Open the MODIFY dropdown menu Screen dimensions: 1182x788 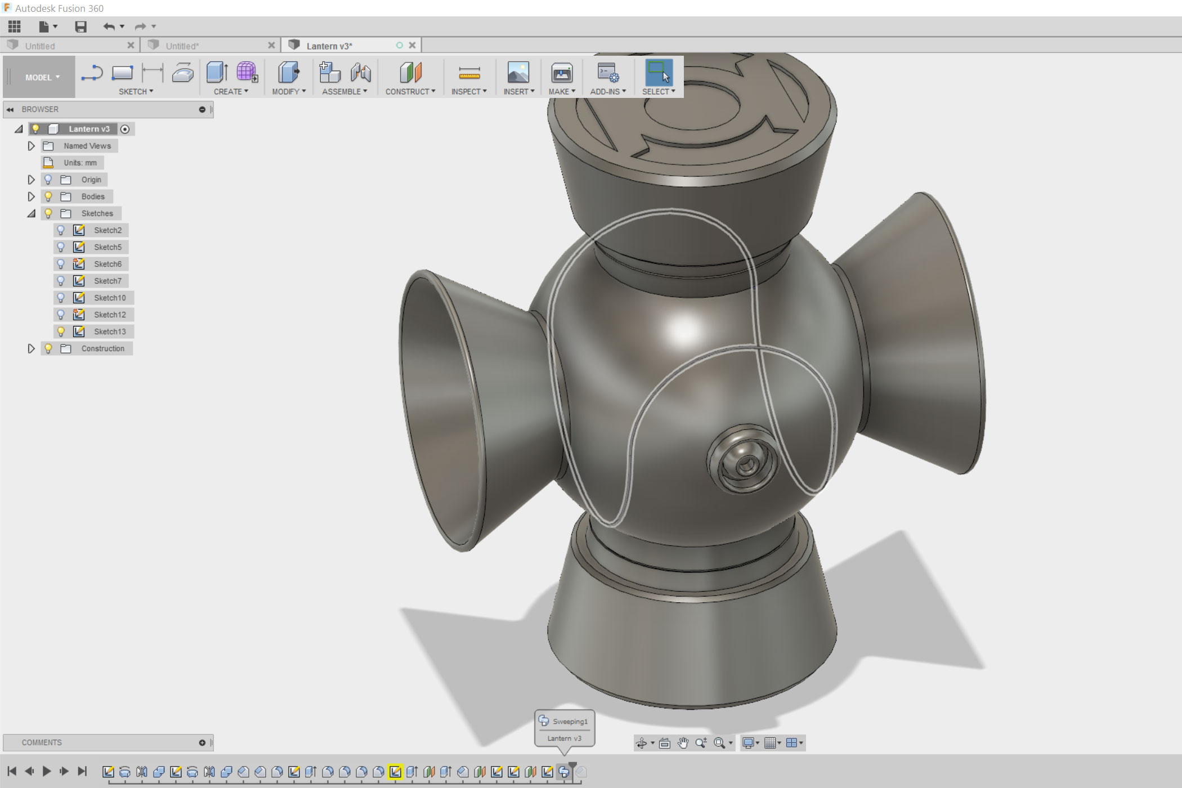click(288, 91)
